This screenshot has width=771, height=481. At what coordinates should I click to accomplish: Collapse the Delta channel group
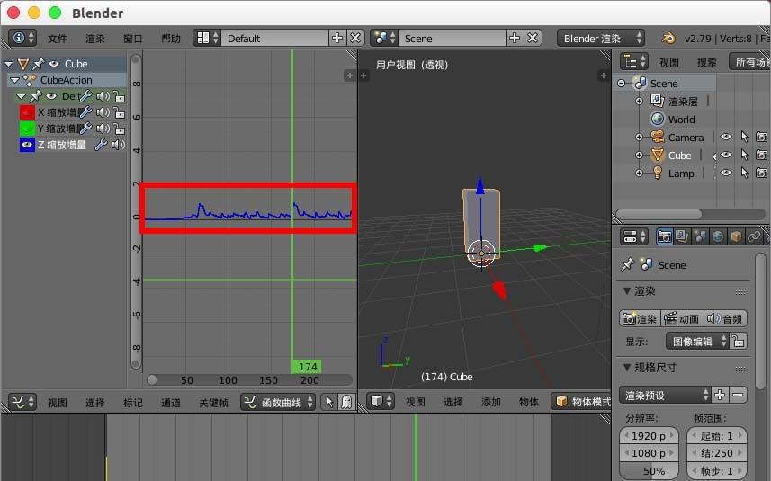click(21, 96)
